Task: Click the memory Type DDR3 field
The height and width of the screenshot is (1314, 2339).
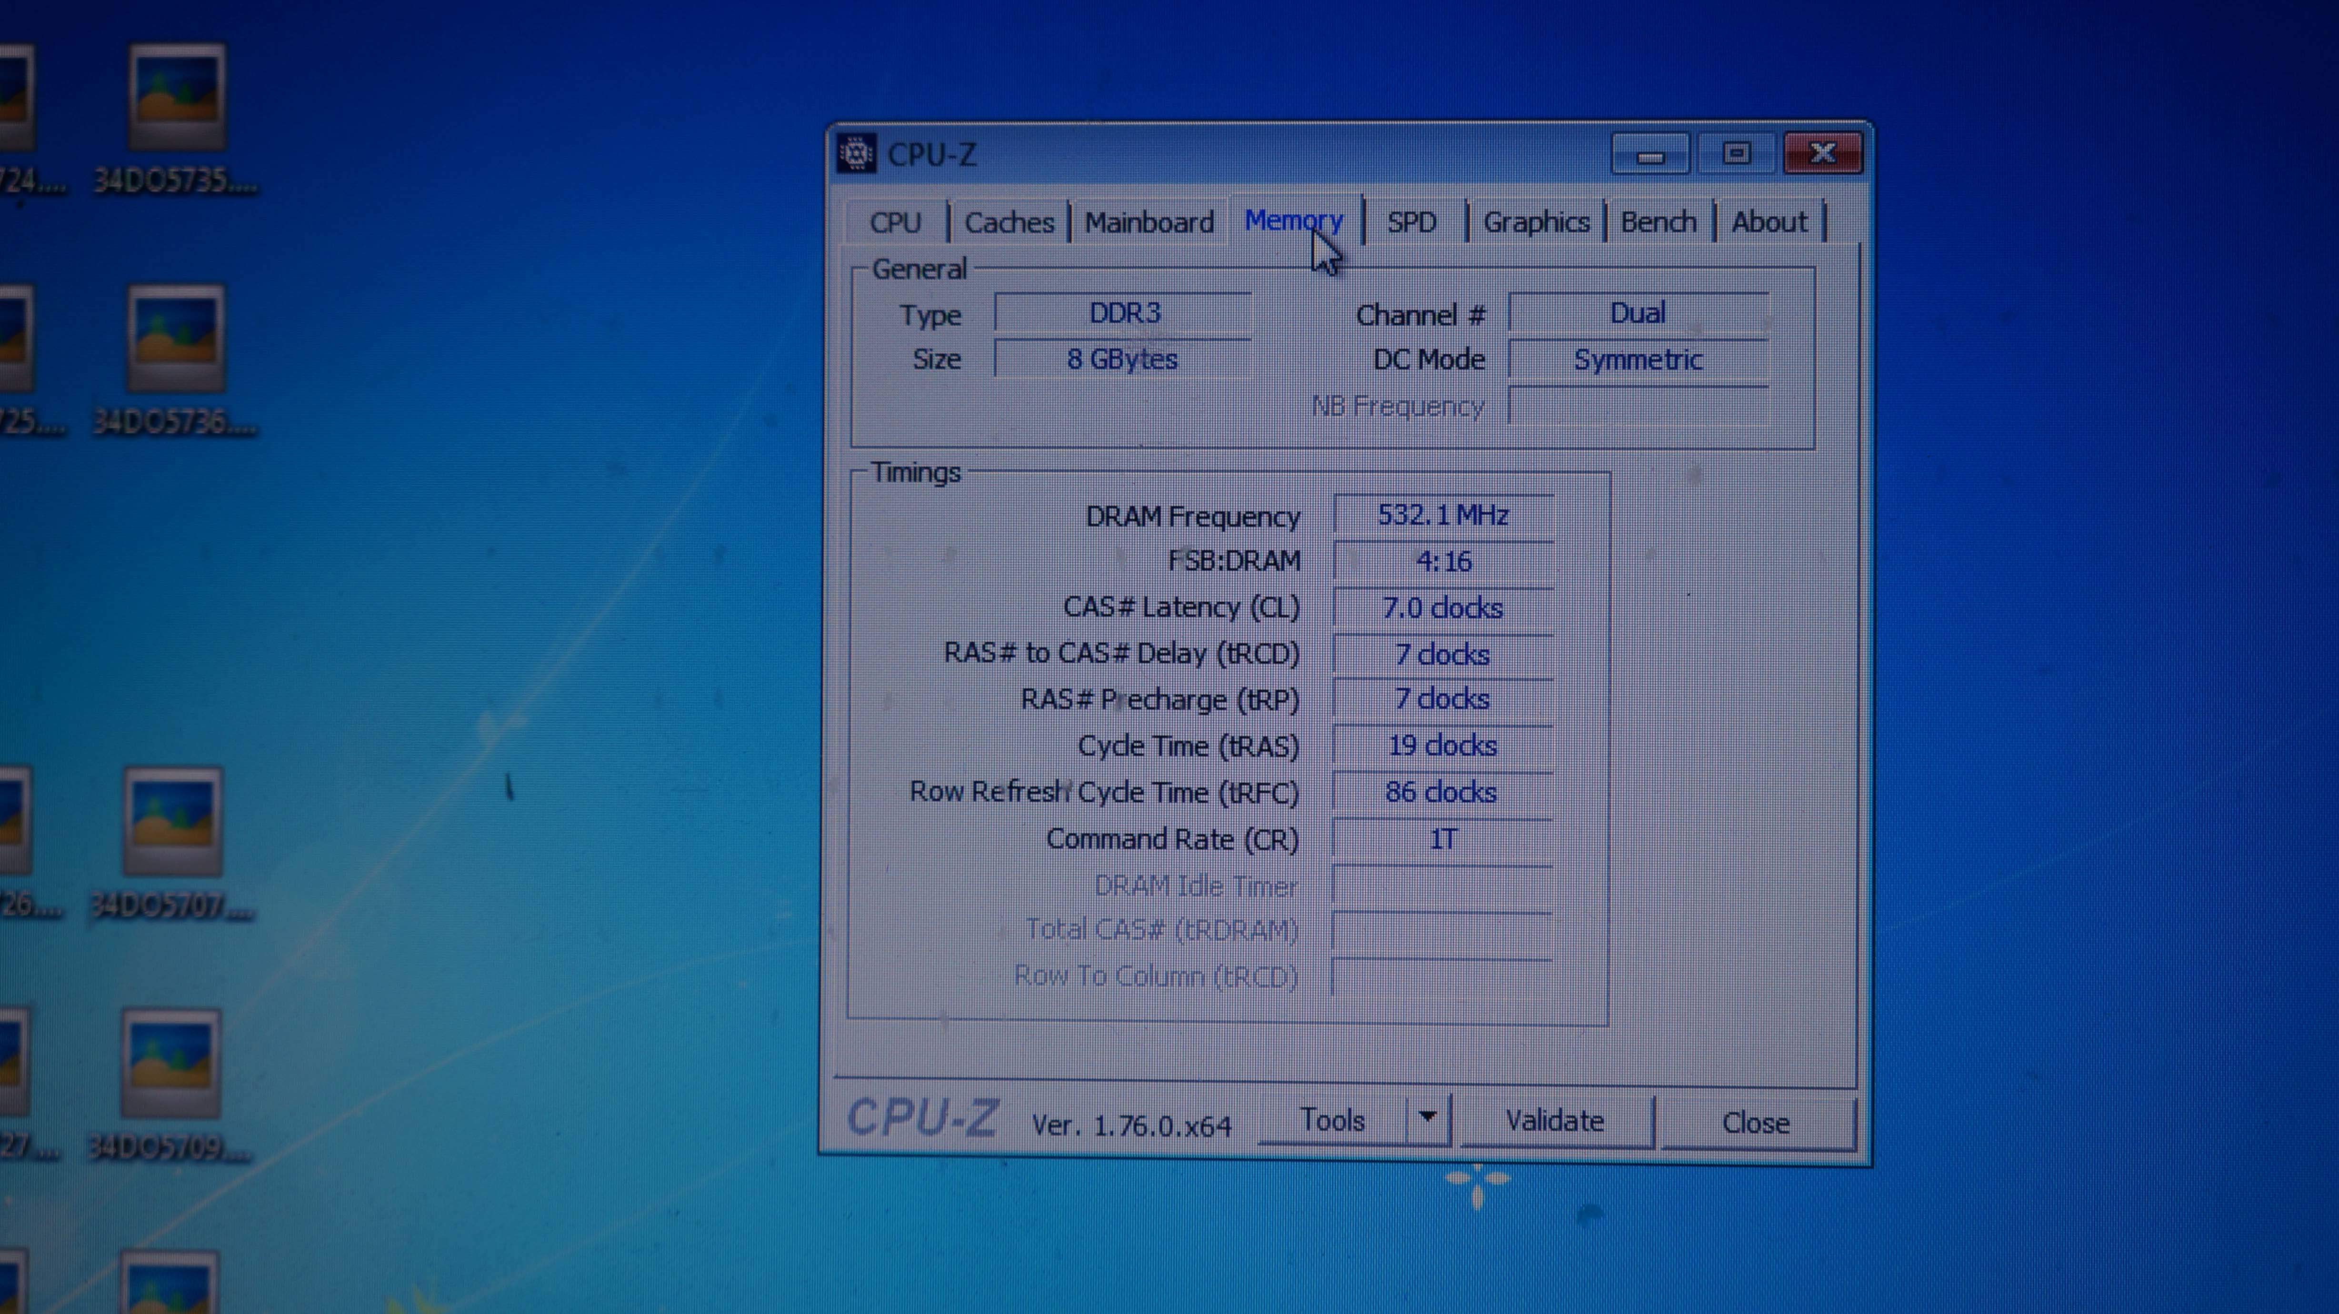Action: click(x=1123, y=313)
